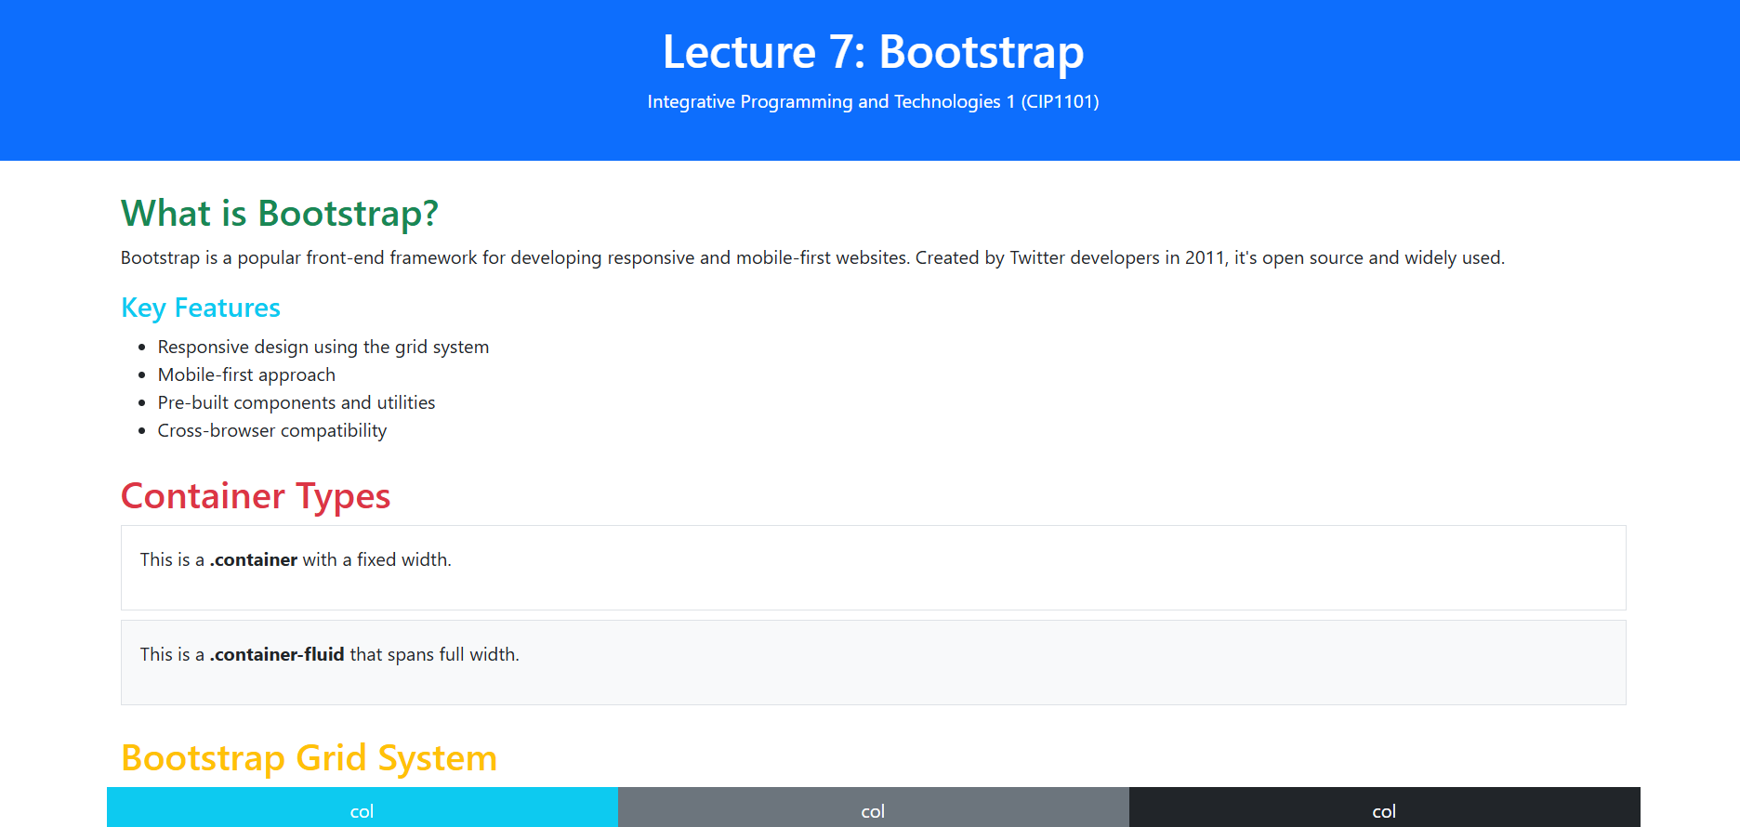Click the "Responsive design using the grid system" item
1740x827 pixels.
pyautogui.click(x=323, y=347)
